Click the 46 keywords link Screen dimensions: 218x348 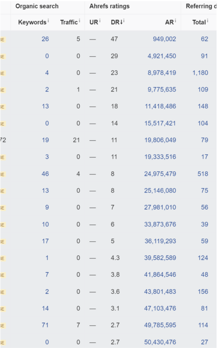45,174
